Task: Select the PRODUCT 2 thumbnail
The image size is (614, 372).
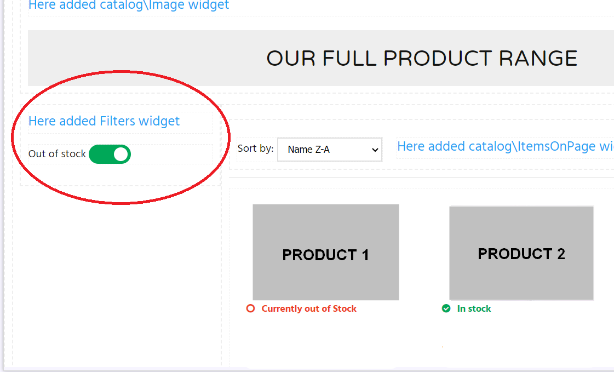Action: (x=521, y=253)
